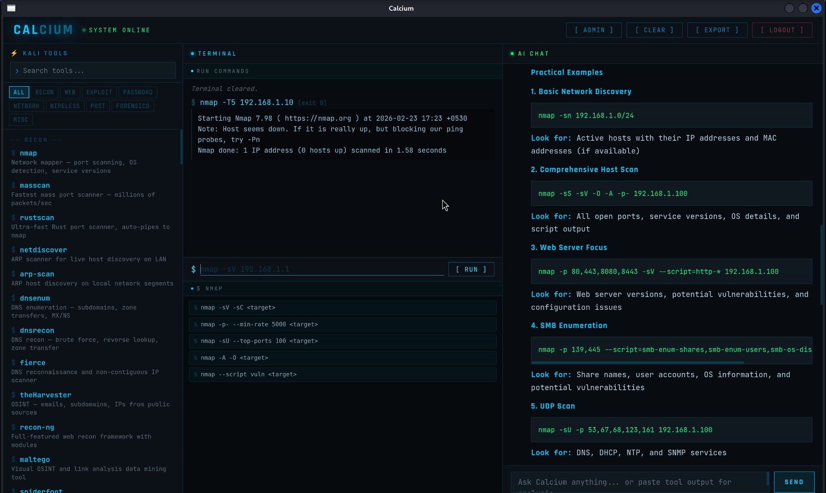
Task: Click the search chevron icon in tools search
Action: [17, 71]
